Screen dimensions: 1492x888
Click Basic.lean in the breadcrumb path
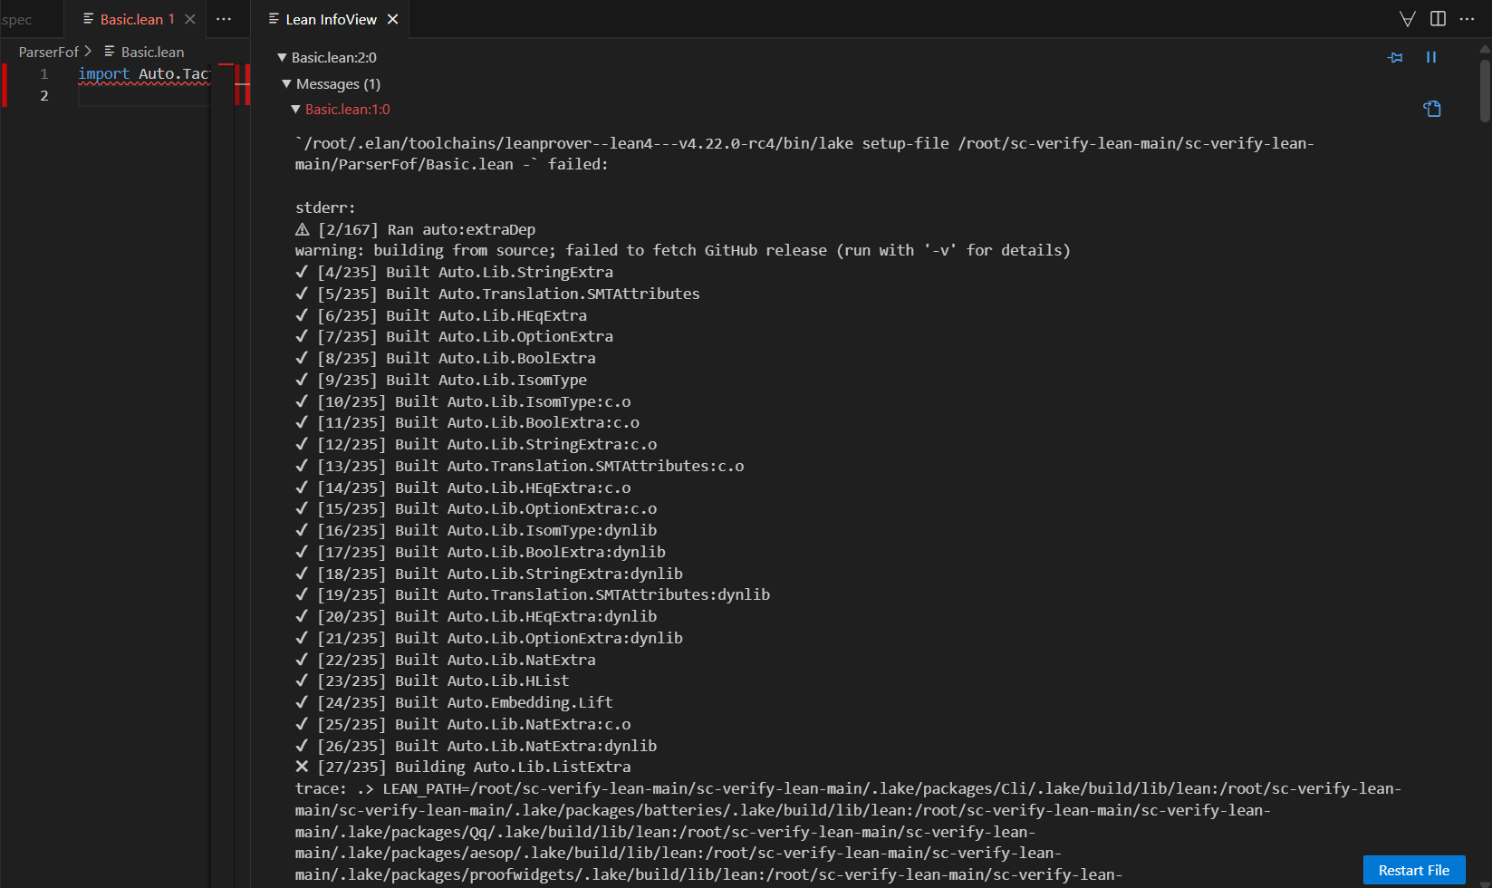tap(152, 53)
